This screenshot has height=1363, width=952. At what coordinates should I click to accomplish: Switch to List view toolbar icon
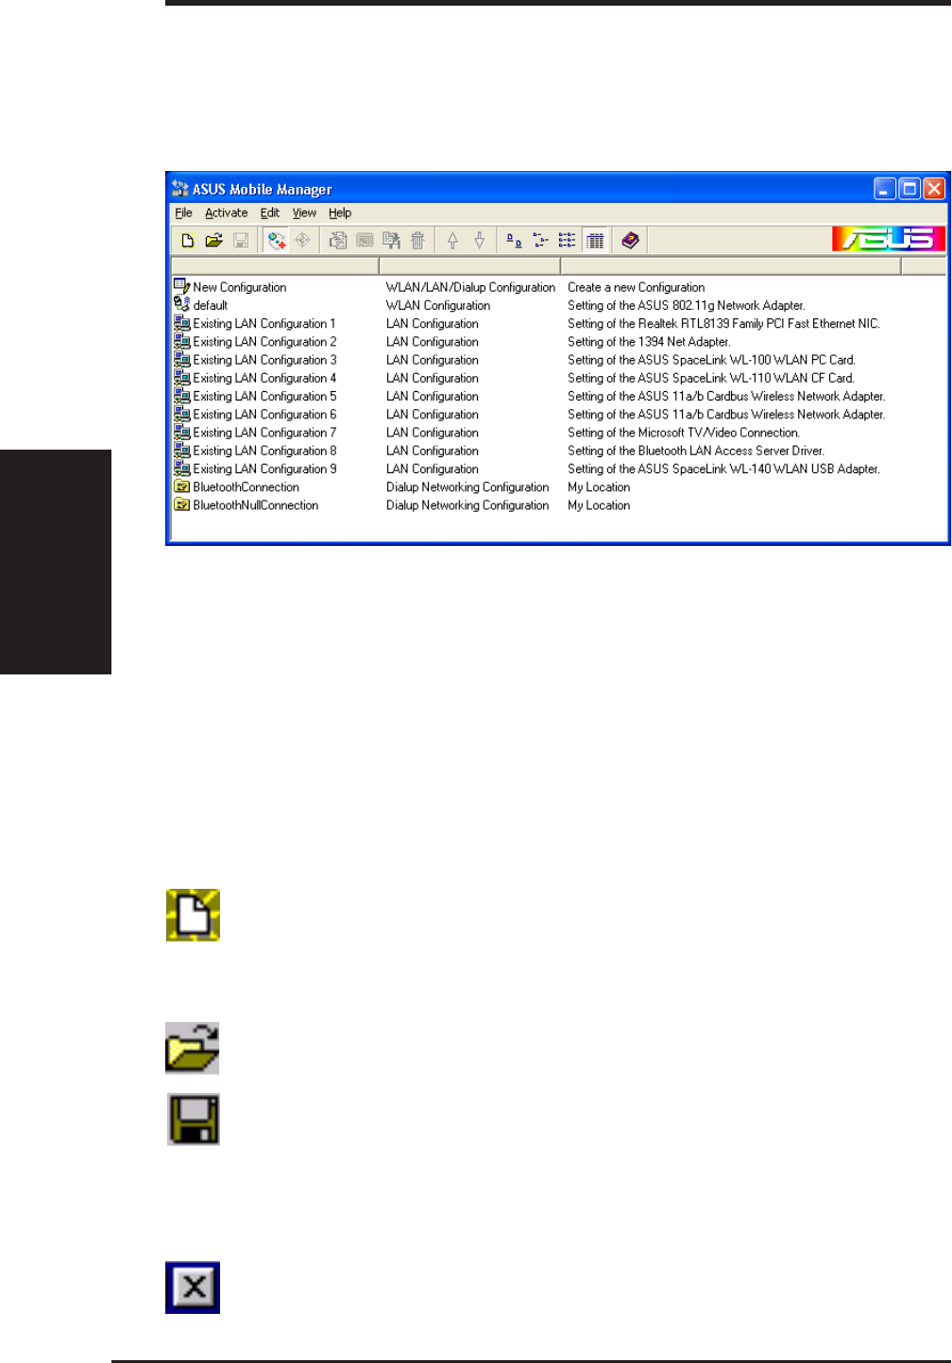point(567,241)
